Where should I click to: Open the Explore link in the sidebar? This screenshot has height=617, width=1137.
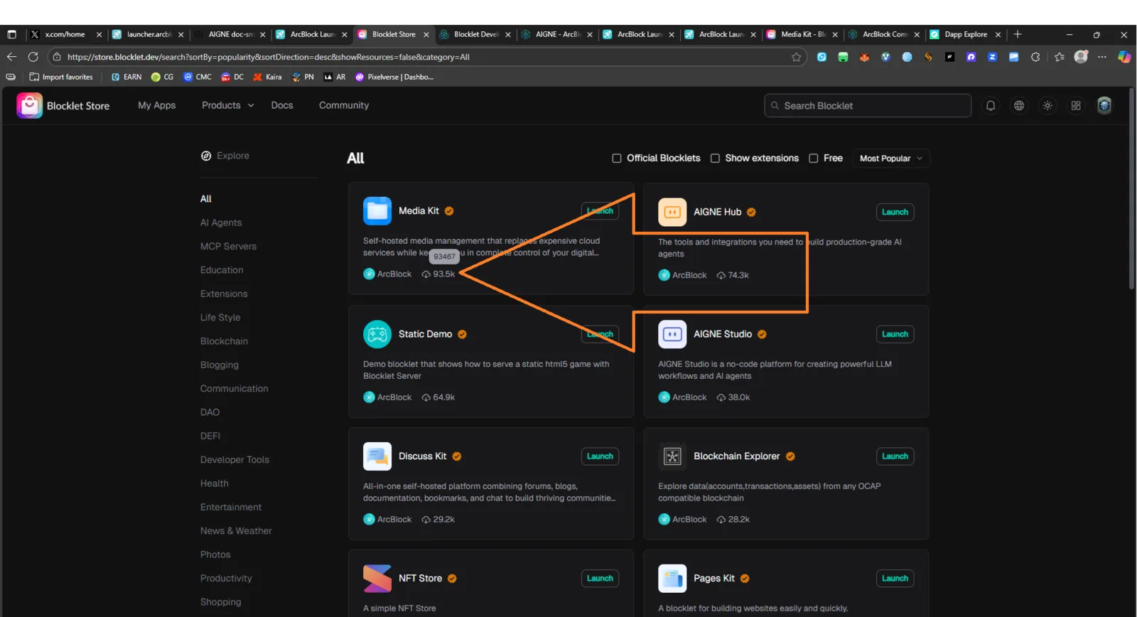point(225,156)
